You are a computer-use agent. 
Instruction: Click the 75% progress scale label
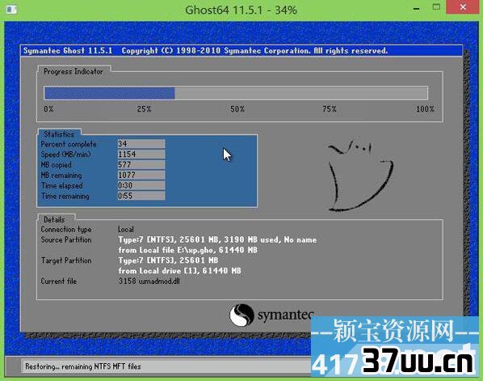coord(330,109)
